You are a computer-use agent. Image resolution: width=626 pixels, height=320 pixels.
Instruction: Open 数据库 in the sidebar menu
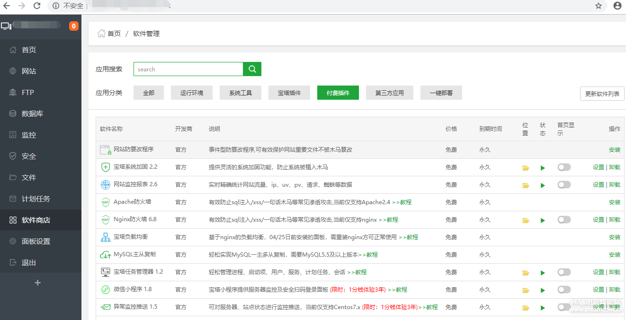pyautogui.click(x=32, y=114)
